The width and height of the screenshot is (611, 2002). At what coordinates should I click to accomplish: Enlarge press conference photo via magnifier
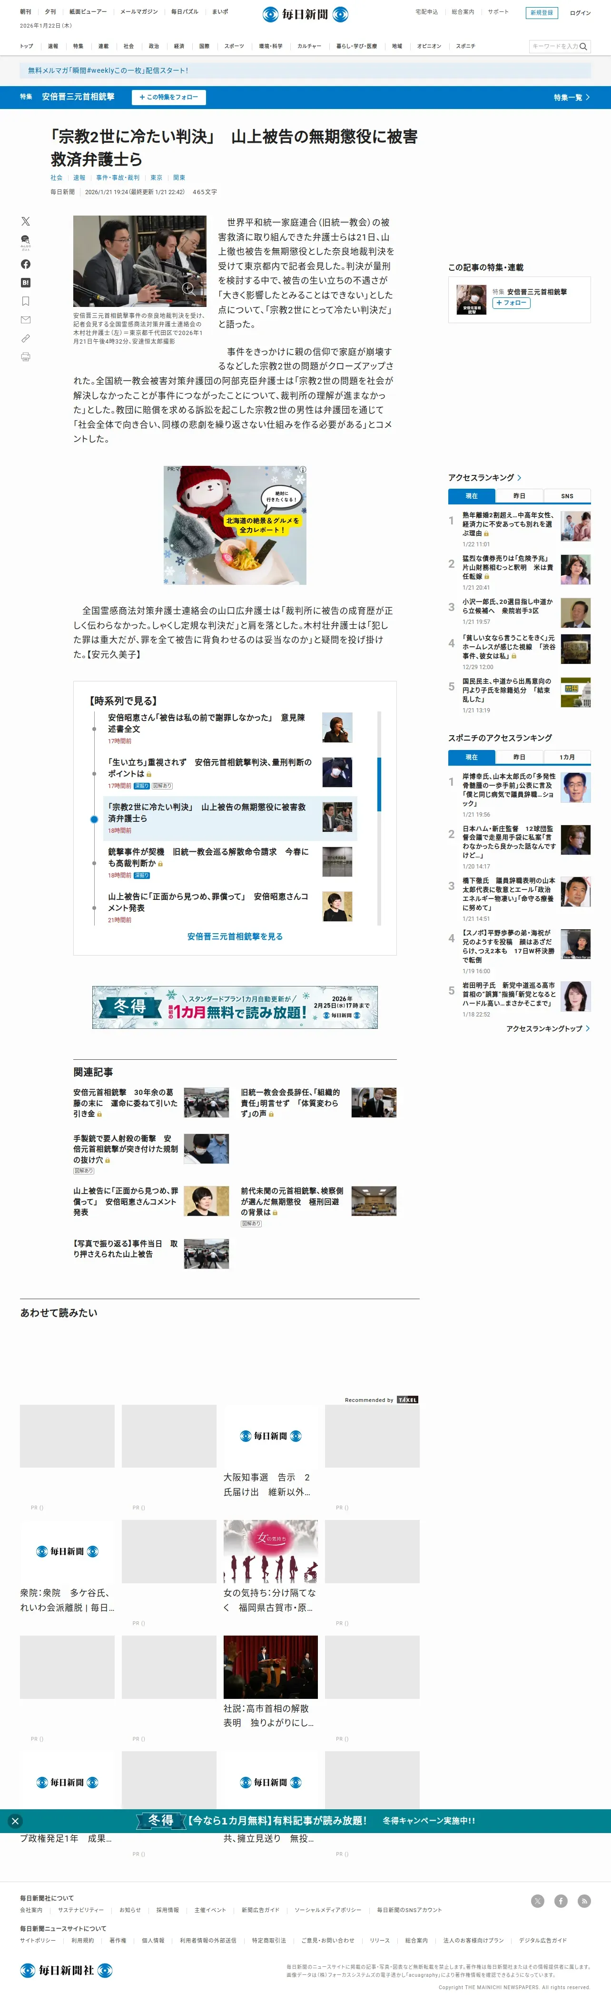pos(188,287)
